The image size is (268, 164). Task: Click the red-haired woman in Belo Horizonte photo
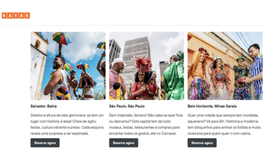199,75
